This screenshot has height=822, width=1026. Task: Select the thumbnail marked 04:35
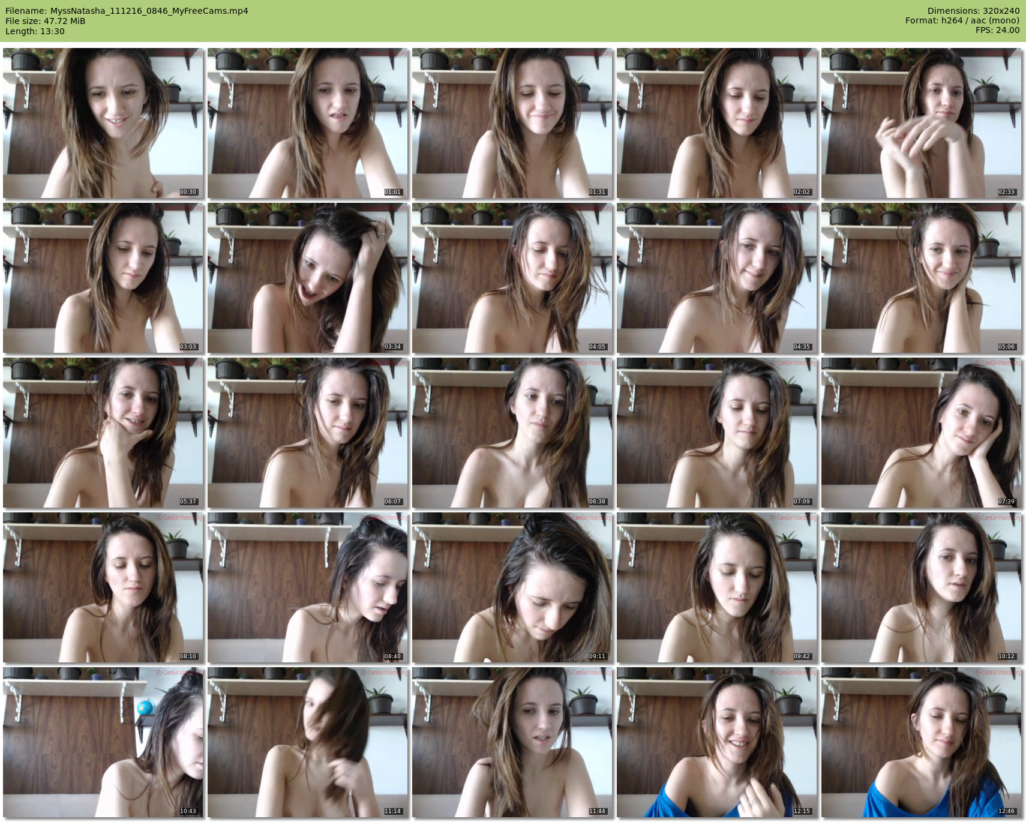pos(717,278)
